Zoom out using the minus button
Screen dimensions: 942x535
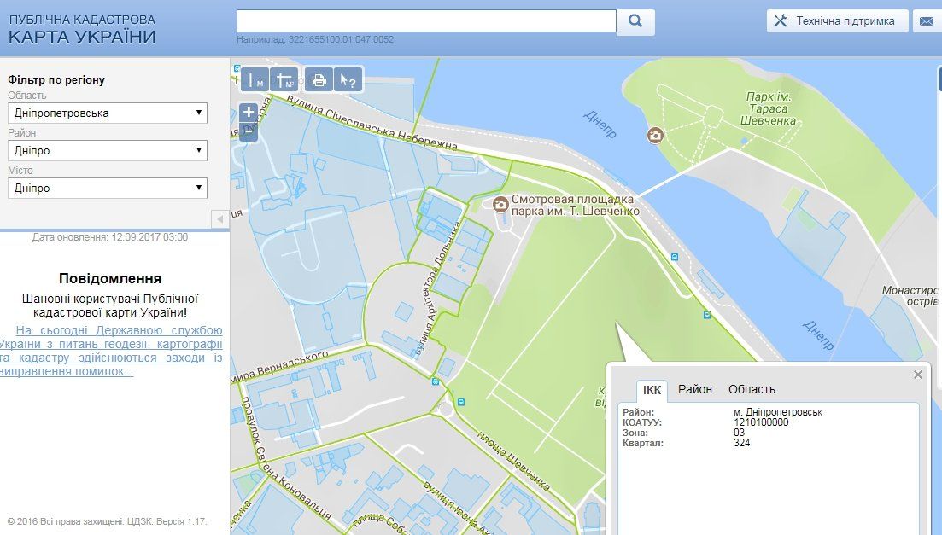click(x=249, y=132)
